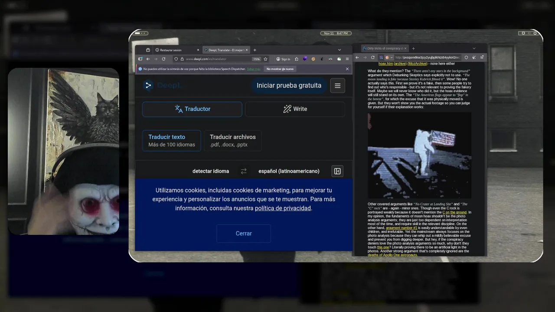Dismiss the Speech Dispatcher notification bar
The image size is (555, 312).
347,69
